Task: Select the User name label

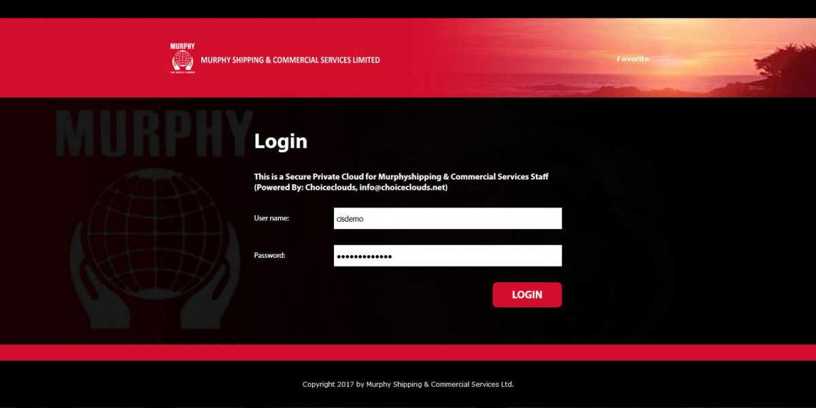Action: [272, 218]
